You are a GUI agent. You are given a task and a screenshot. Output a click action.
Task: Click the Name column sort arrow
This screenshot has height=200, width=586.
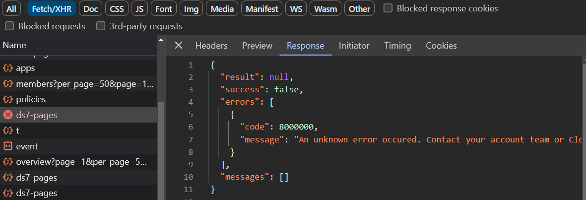click(x=160, y=39)
